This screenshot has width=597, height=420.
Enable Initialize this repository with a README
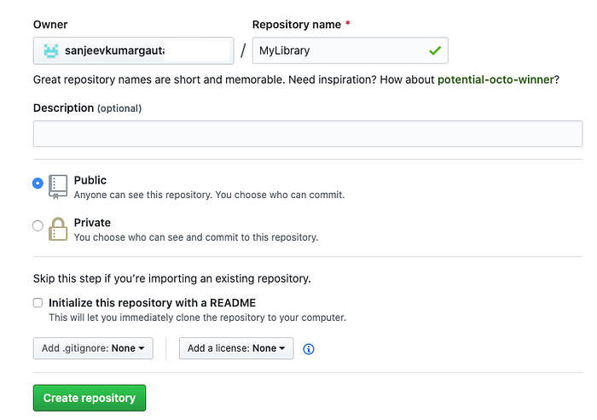coord(38,302)
